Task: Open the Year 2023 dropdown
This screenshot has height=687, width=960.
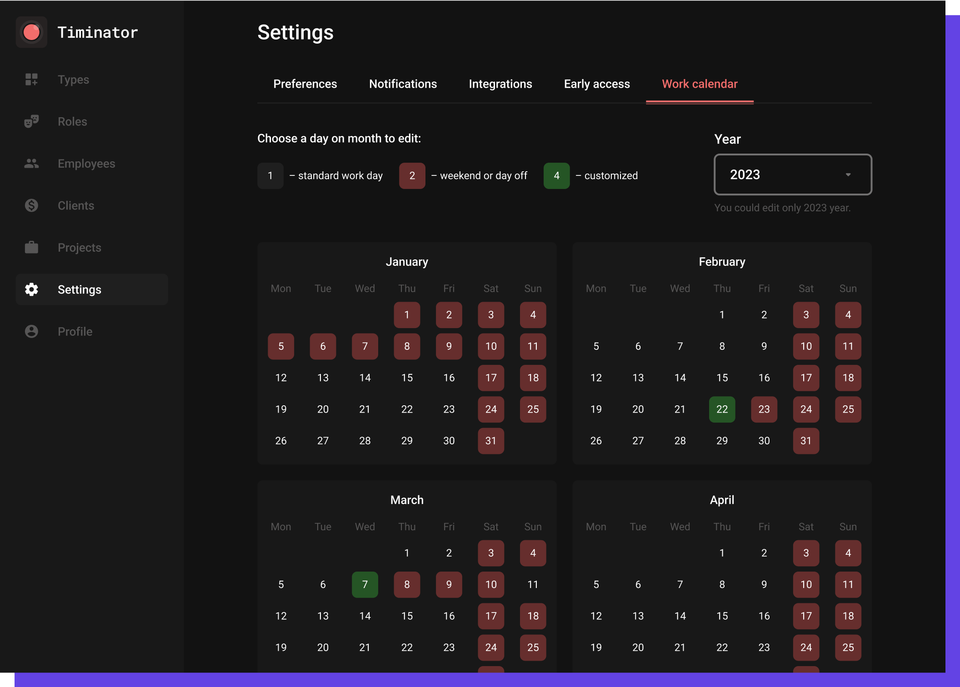Action: [792, 174]
